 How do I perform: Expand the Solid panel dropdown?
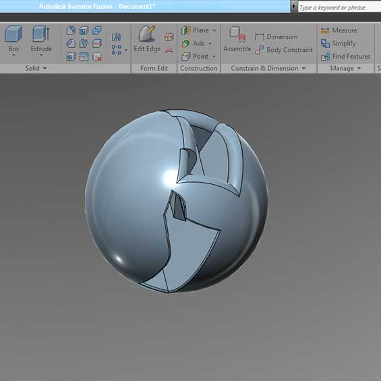pos(45,69)
